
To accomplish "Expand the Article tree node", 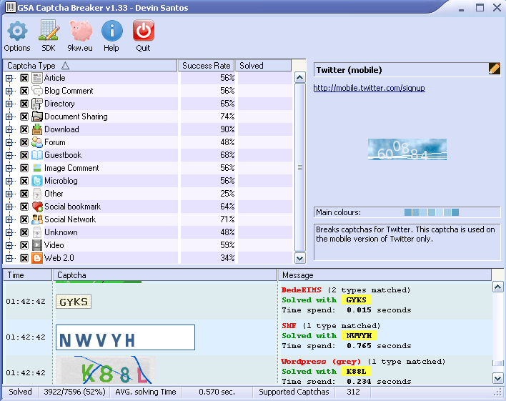I will click(9, 78).
